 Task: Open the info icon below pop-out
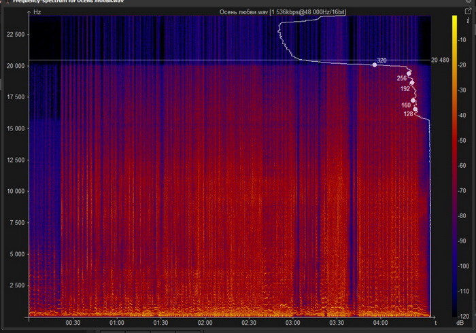pos(468,20)
